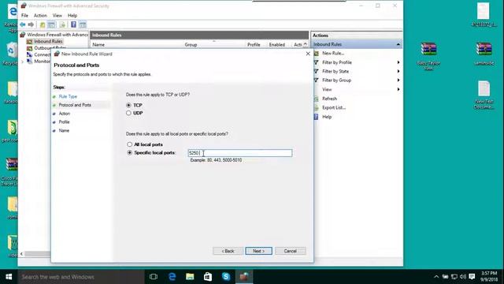
Task: Open the volume control in system tray
Action: pyautogui.click(x=463, y=277)
